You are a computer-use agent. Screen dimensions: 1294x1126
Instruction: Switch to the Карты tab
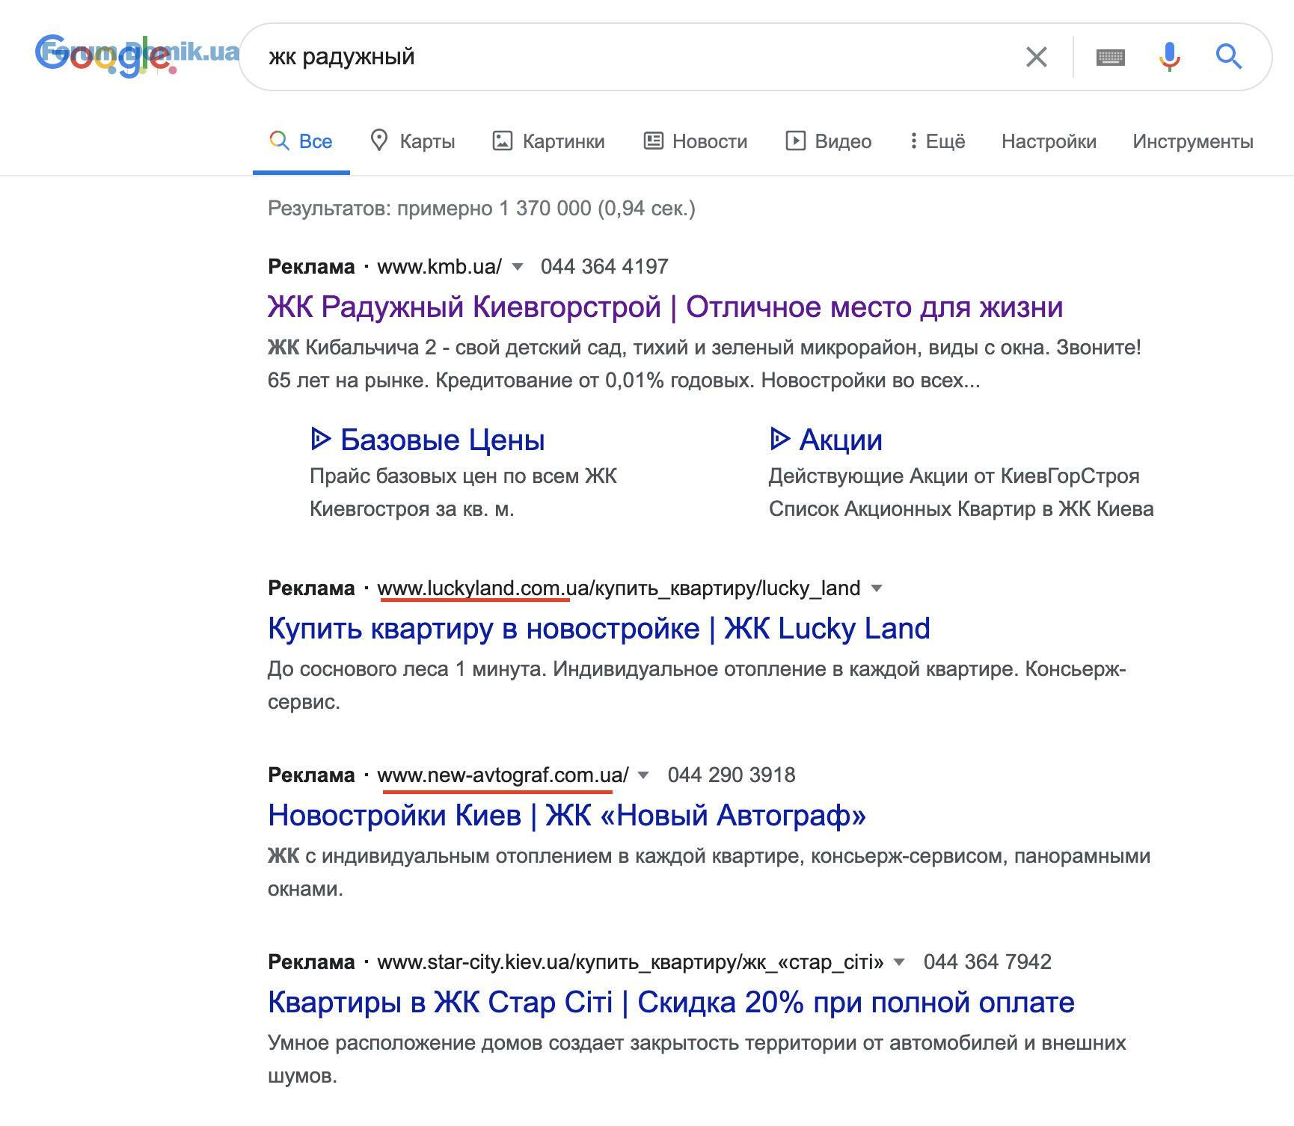pyautogui.click(x=413, y=141)
